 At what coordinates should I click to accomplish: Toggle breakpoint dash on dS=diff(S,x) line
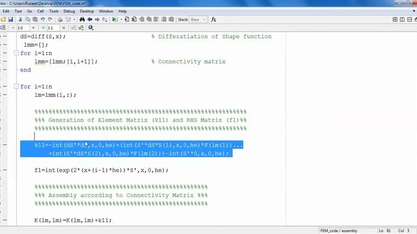pyautogui.click(x=5, y=36)
